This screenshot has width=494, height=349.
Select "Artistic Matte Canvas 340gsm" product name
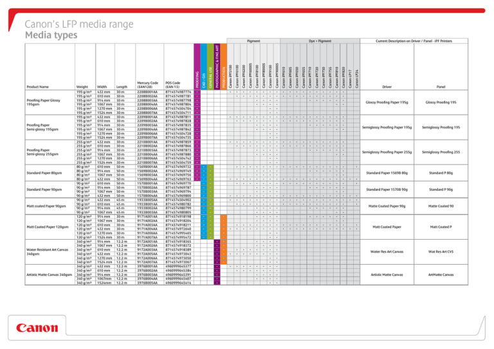[49, 274]
